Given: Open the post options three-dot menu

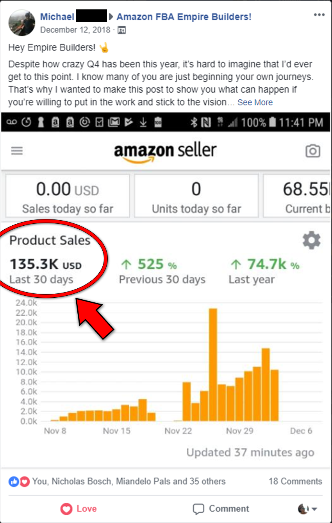Looking at the screenshot, I should click(x=319, y=15).
